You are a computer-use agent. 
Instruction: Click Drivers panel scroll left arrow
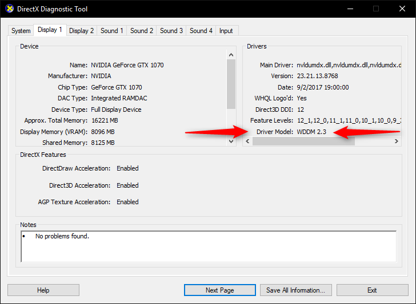tap(247, 141)
